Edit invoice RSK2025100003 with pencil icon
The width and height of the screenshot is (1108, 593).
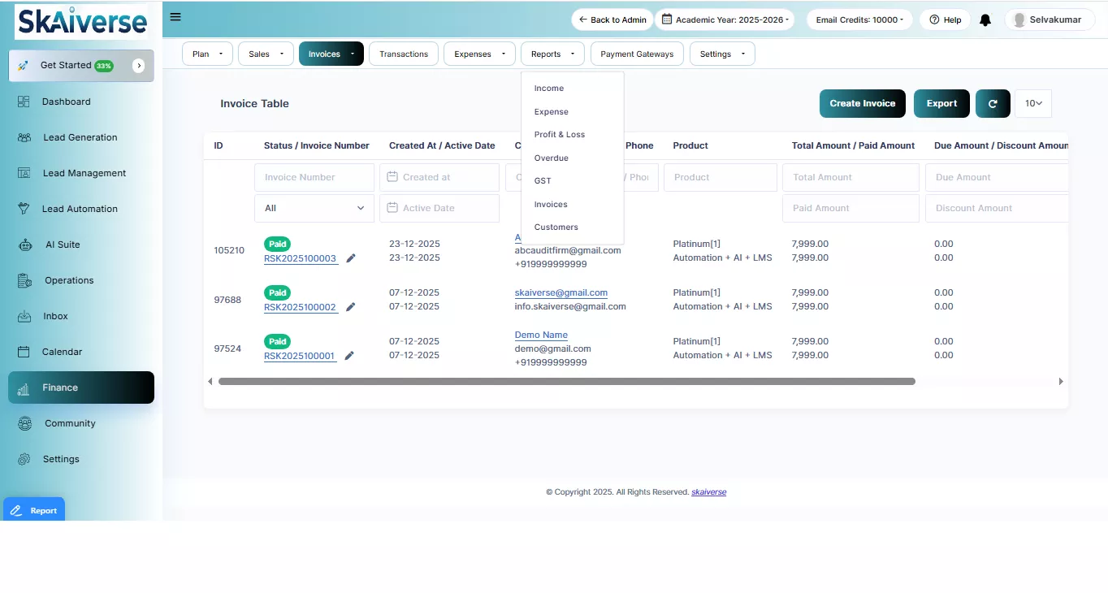tap(351, 258)
